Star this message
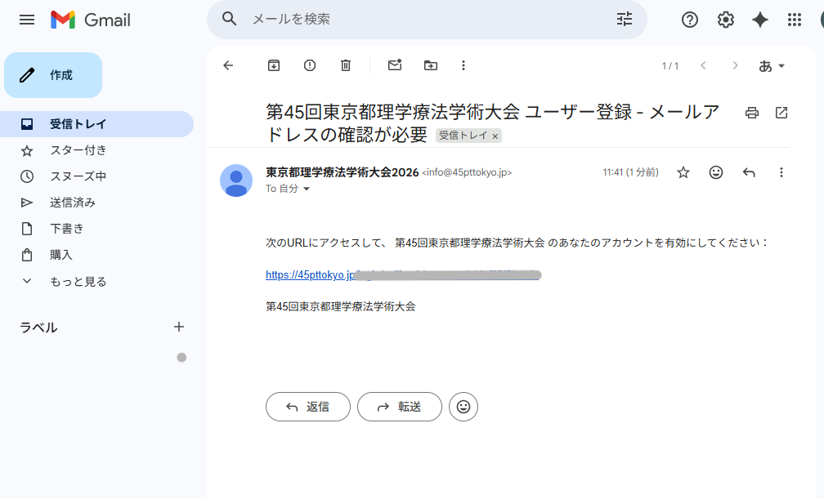The image size is (824, 499). tap(683, 172)
